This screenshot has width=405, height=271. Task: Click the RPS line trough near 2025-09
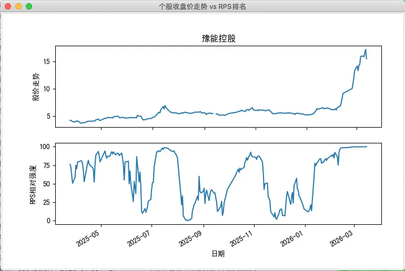coord(188,220)
